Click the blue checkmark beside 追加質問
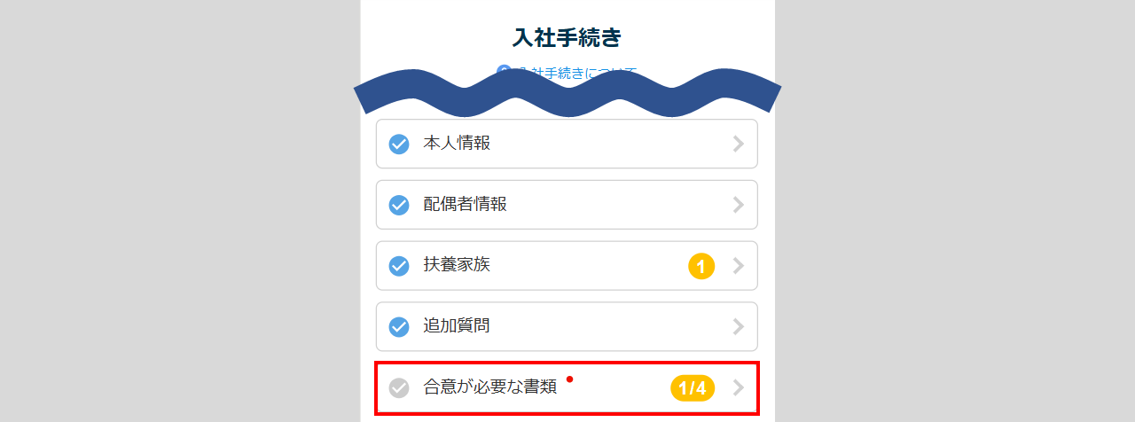The image size is (1135, 422). point(399,326)
